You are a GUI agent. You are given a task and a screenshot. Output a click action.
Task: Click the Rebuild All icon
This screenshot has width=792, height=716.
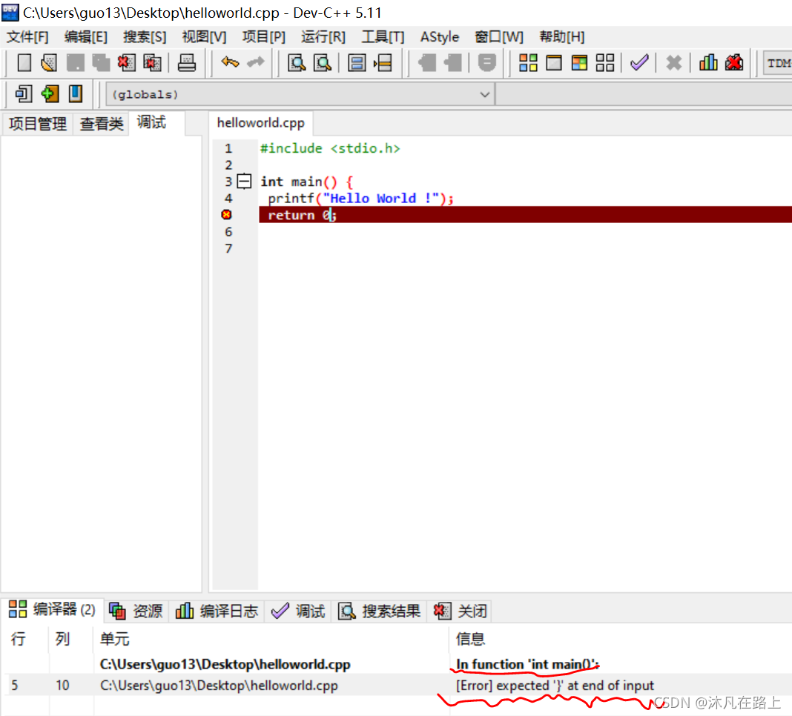pos(605,62)
